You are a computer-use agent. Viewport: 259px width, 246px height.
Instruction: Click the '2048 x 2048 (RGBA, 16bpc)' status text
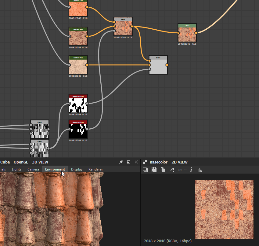point(168,241)
